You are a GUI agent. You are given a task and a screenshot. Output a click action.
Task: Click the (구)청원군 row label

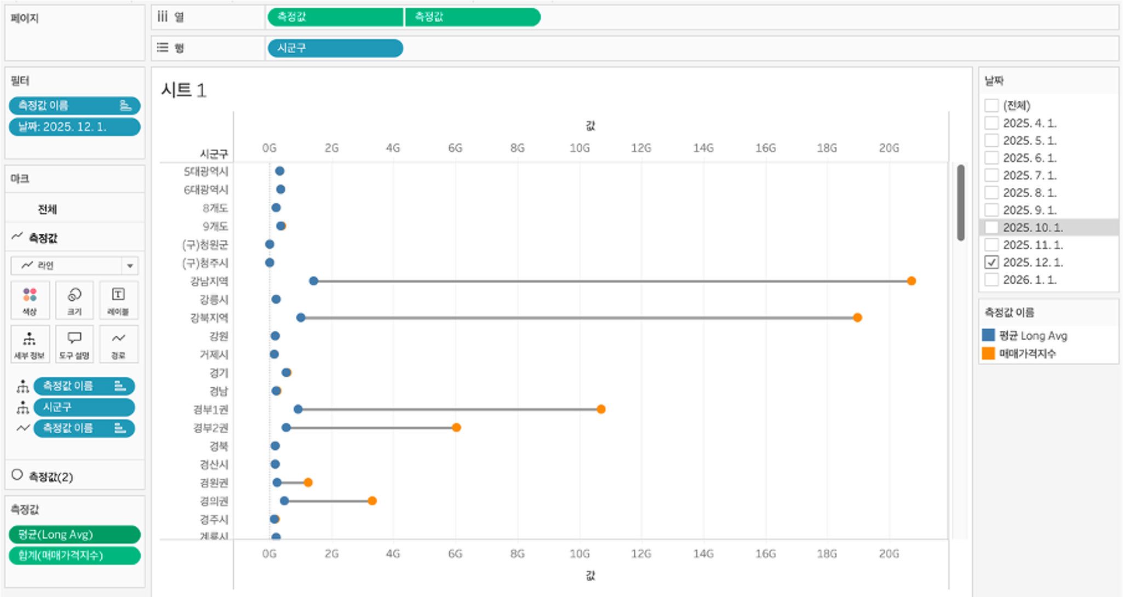205,244
